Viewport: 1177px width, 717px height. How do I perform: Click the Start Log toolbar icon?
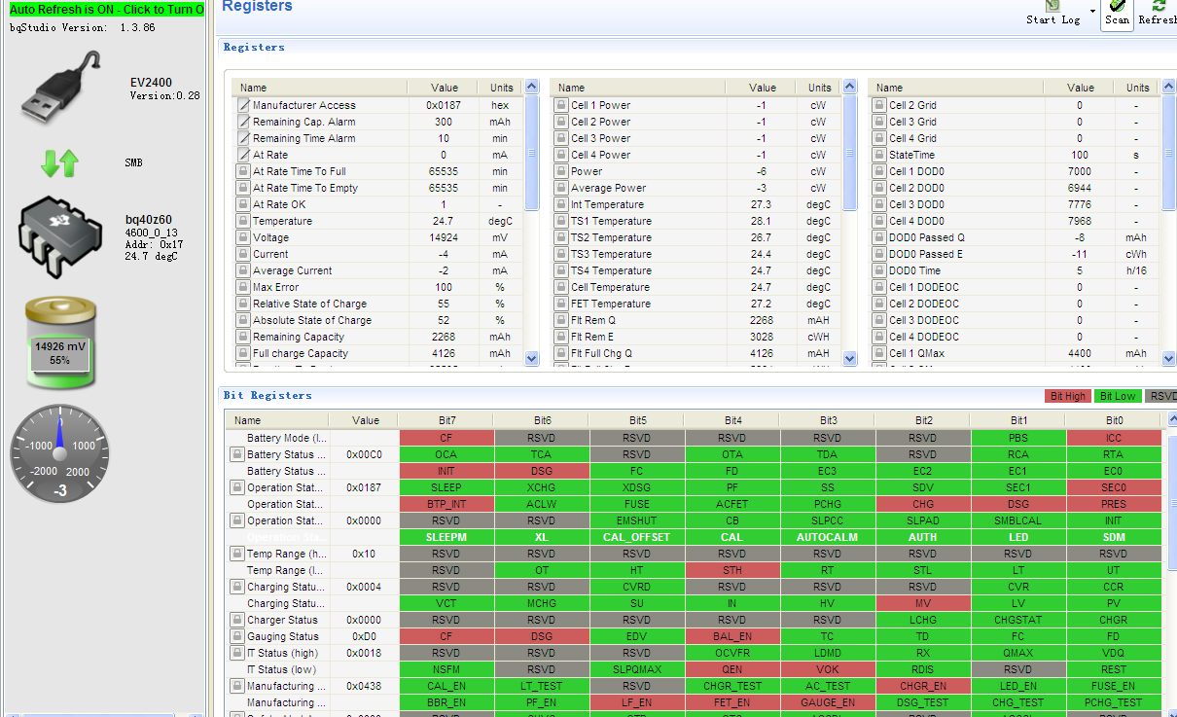[1052, 6]
